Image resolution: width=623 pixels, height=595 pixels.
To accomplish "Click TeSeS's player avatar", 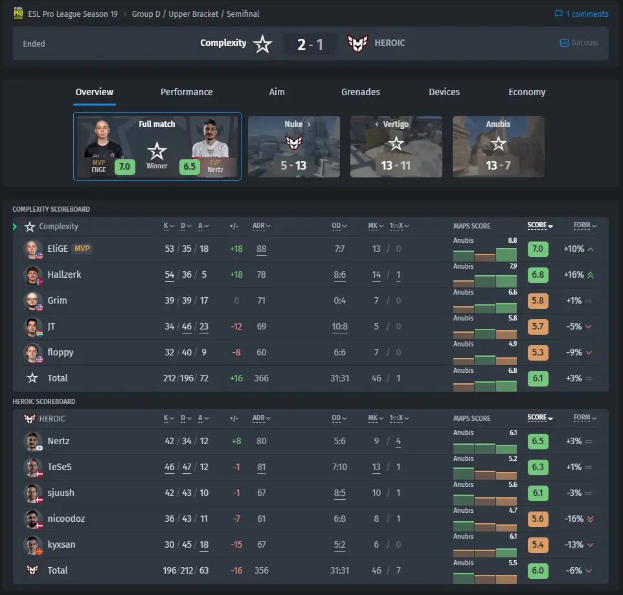I will [32, 467].
